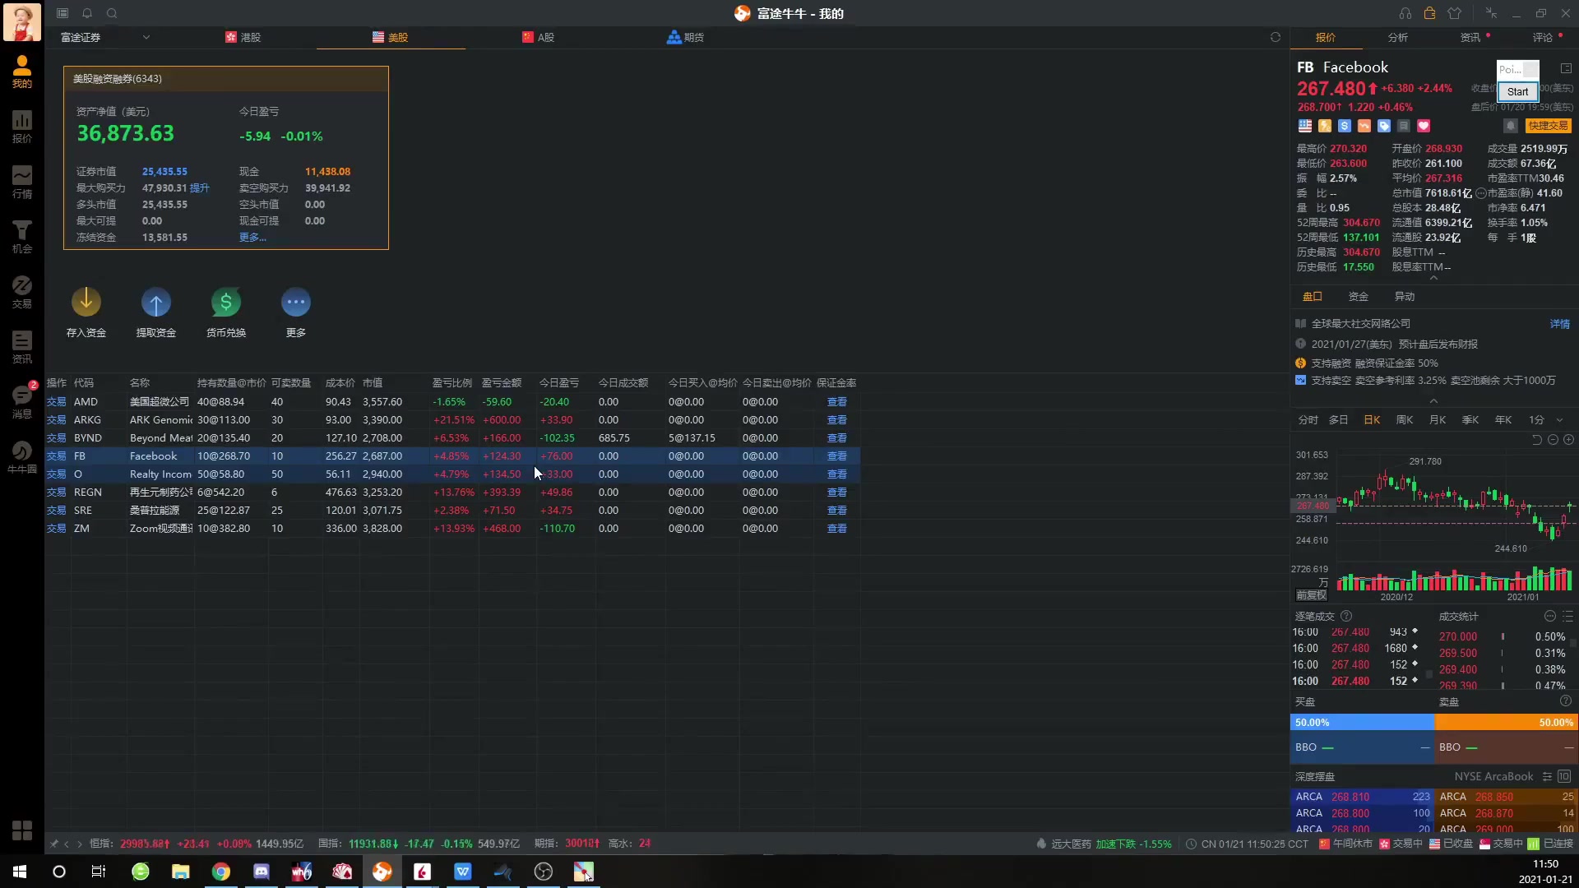1579x888 pixels.
Task: Click the price alert bell for Facebook
Action: pyautogui.click(x=1511, y=126)
